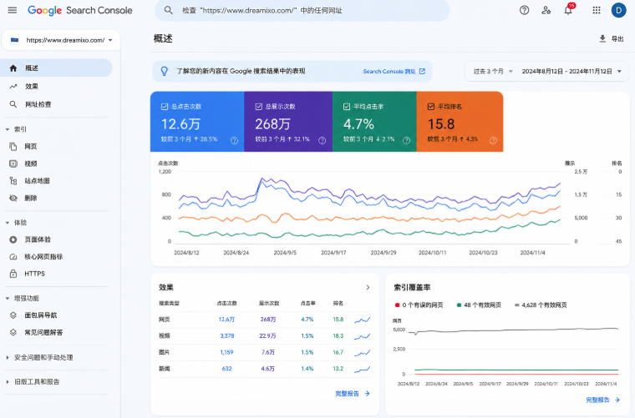Click the 图片 row sparkline icon

(362, 353)
